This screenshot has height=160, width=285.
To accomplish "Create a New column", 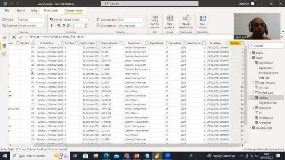I will (x=203, y=22).
